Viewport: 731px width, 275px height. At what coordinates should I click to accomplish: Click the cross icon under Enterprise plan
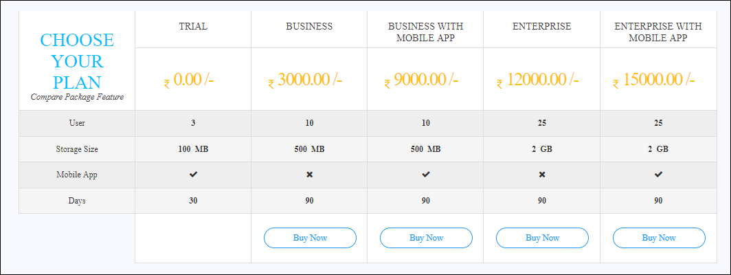541,175
